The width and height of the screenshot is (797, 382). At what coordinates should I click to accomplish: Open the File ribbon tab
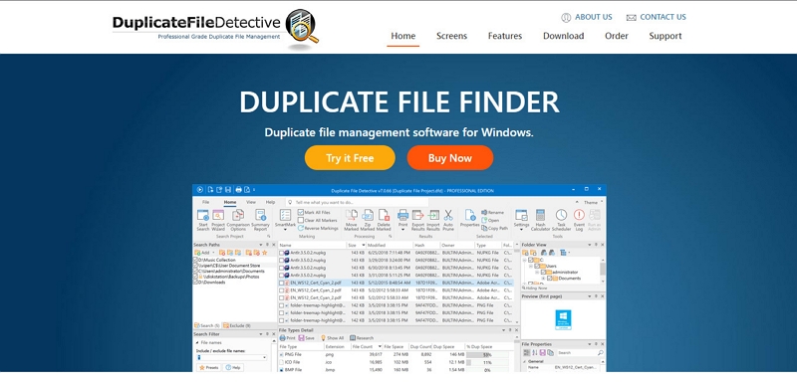(x=206, y=202)
